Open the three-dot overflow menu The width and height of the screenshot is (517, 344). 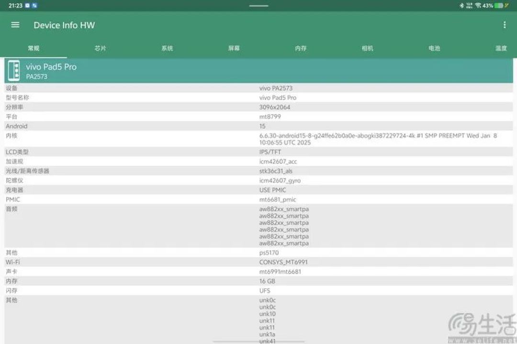[x=505, y=25]
